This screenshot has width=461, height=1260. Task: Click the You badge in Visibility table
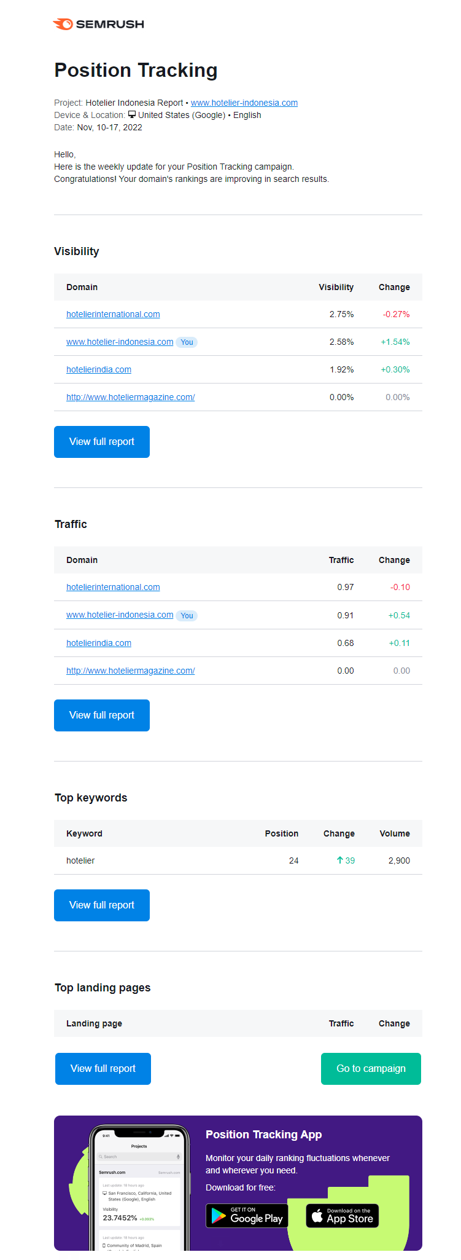(187, 342)
